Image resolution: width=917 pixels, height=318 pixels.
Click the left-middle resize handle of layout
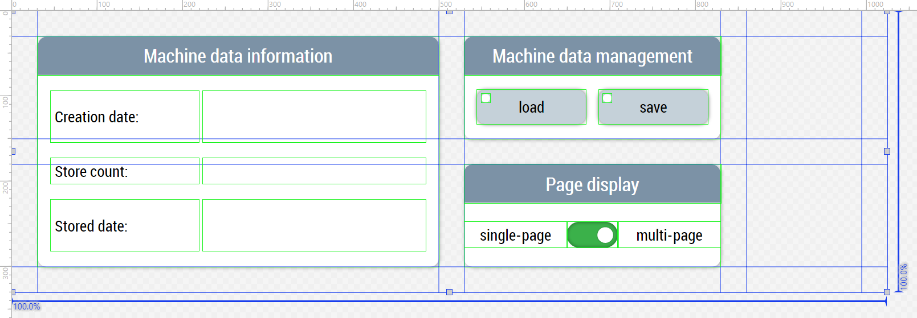point(13,151)
